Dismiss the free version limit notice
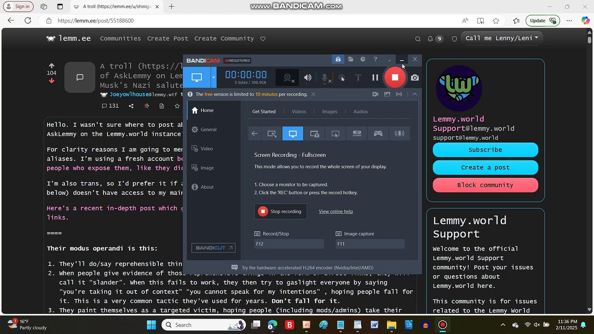594x334 pixels. pos(313,94)
